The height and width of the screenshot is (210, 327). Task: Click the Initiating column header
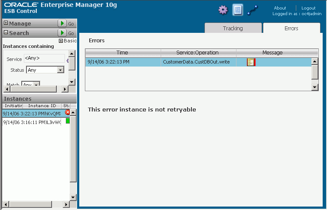(13, 106)
